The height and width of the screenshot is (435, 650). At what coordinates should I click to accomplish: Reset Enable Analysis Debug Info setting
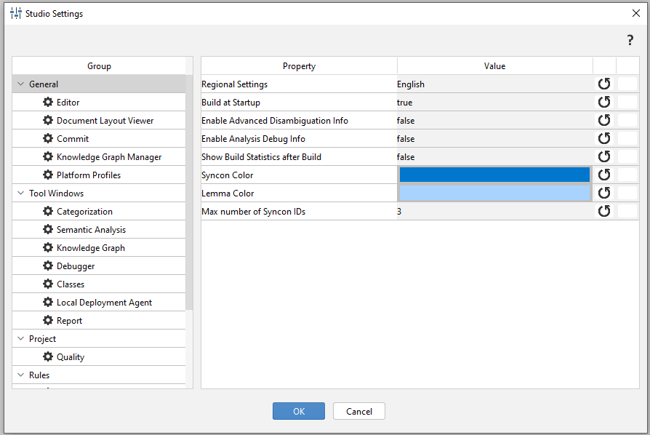603,139
